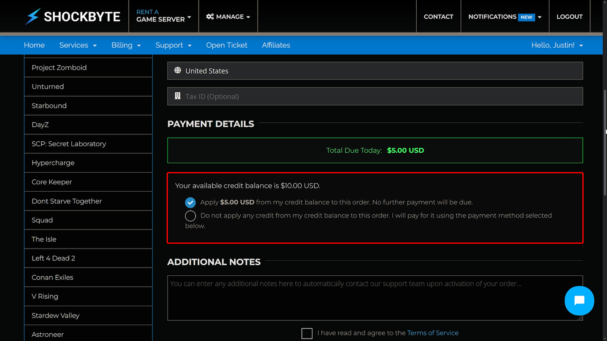
Task: Click the globe icon in country field
Action: tap(177, 71)
